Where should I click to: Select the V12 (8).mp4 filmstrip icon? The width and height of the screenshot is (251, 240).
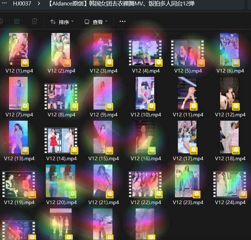tap(61, 97)
